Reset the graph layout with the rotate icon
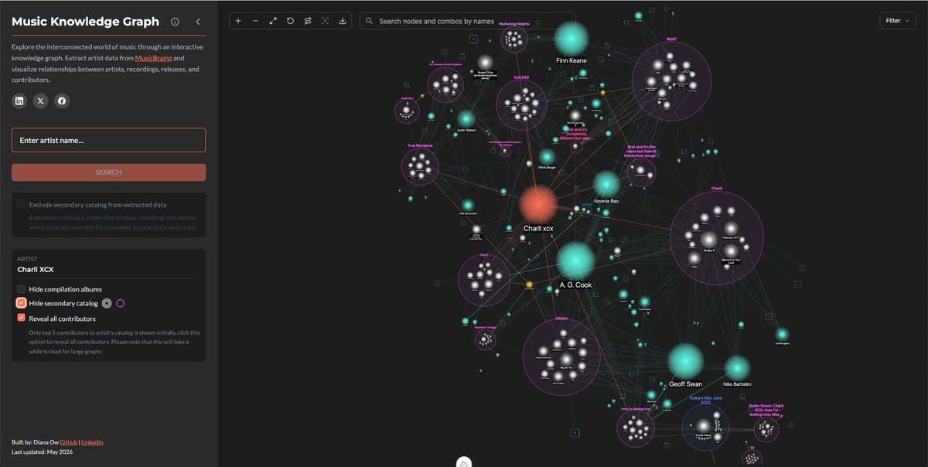This screenshot has width=928, height=467. pyautogui.click(x=290, y=21)
